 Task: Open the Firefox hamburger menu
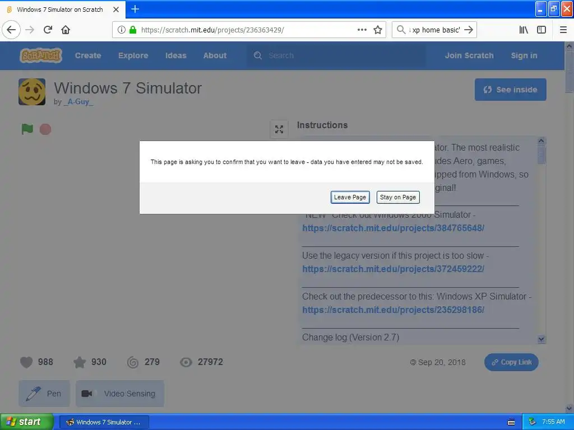click(563, 30)
